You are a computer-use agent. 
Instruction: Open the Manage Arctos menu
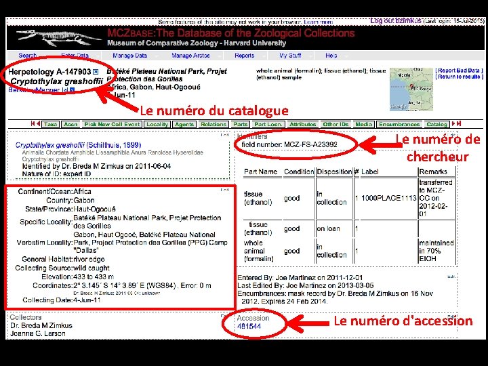(x=190, y=56)
